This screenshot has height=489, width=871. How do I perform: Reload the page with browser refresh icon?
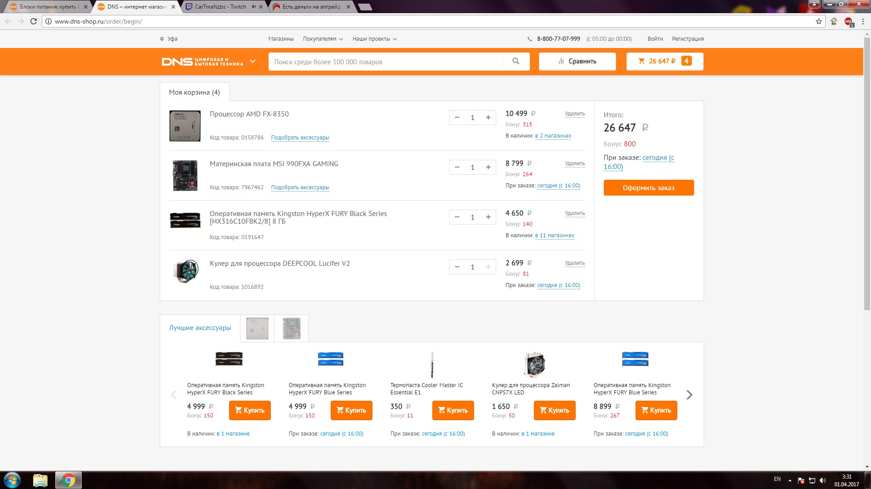34,21
